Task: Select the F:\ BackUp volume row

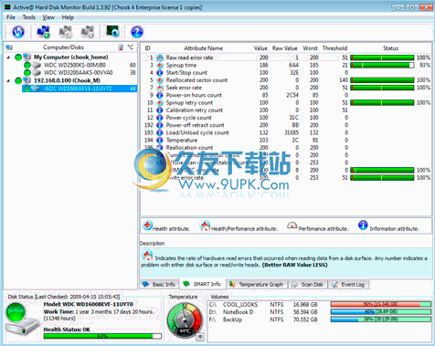Action: coord(319,320)
